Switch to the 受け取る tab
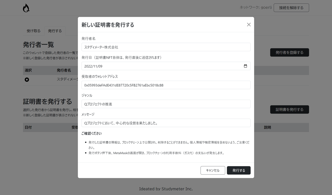332x195 pixels. (x=33, y=31)
